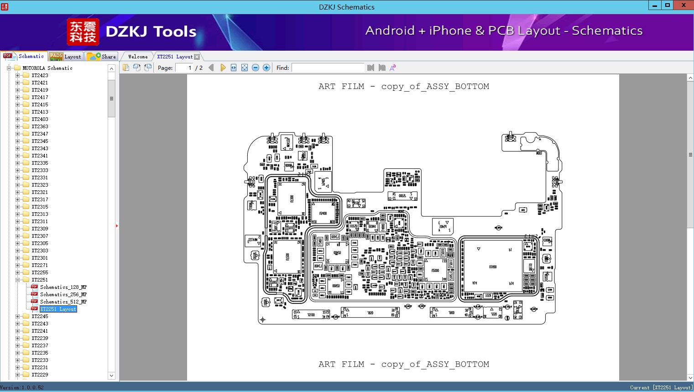Switch to the PADS Layout tab
This screenshot has height=392, width=694.
click(x=65, y=57)
